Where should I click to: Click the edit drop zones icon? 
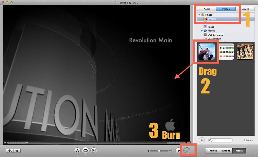click(94, 150)
